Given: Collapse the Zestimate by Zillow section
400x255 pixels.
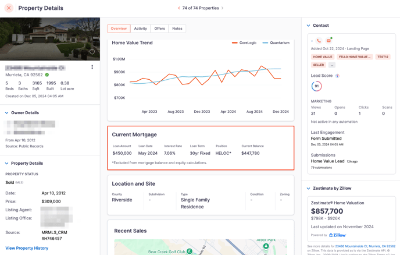Looking at the screenshot, I should [x=308, y=188].
